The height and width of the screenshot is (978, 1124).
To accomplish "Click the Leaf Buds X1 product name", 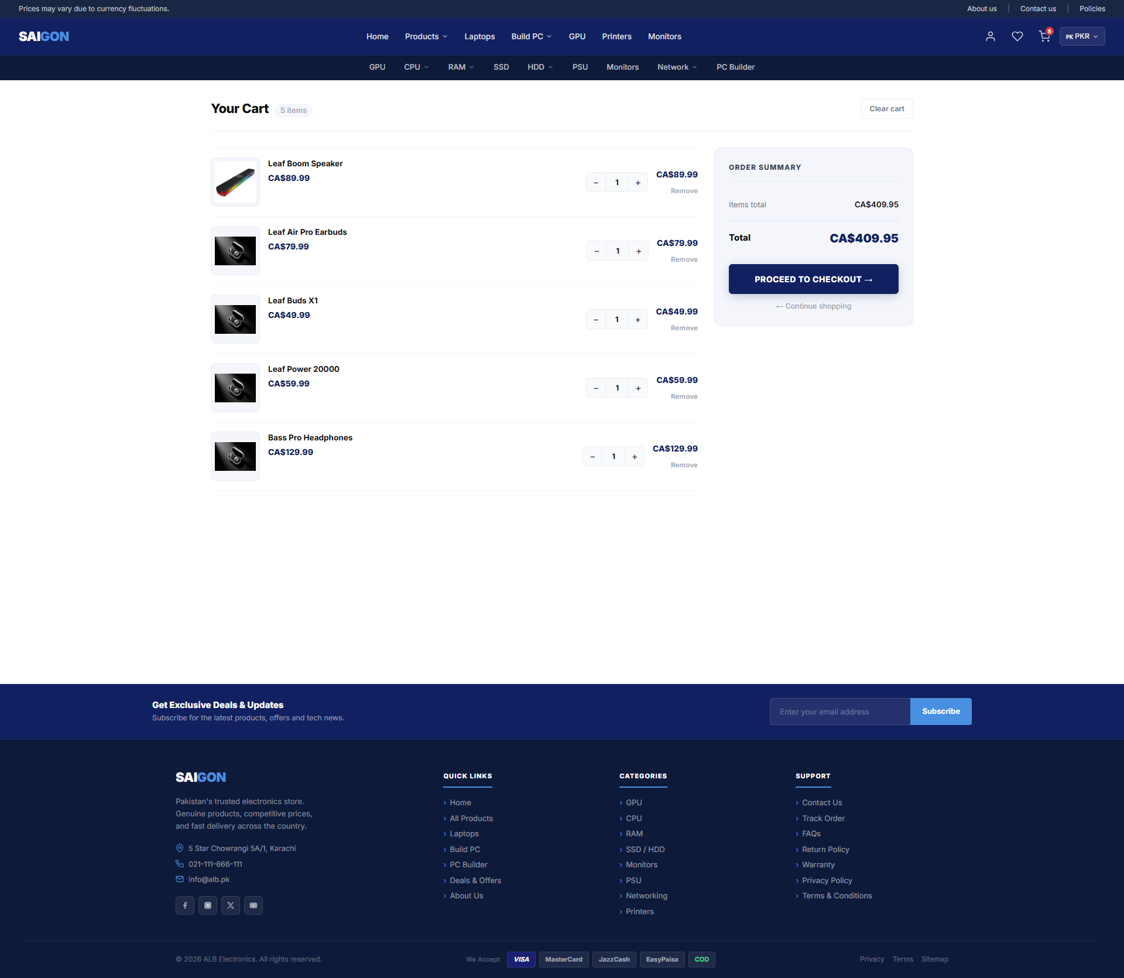I will [x=293, y=300].
